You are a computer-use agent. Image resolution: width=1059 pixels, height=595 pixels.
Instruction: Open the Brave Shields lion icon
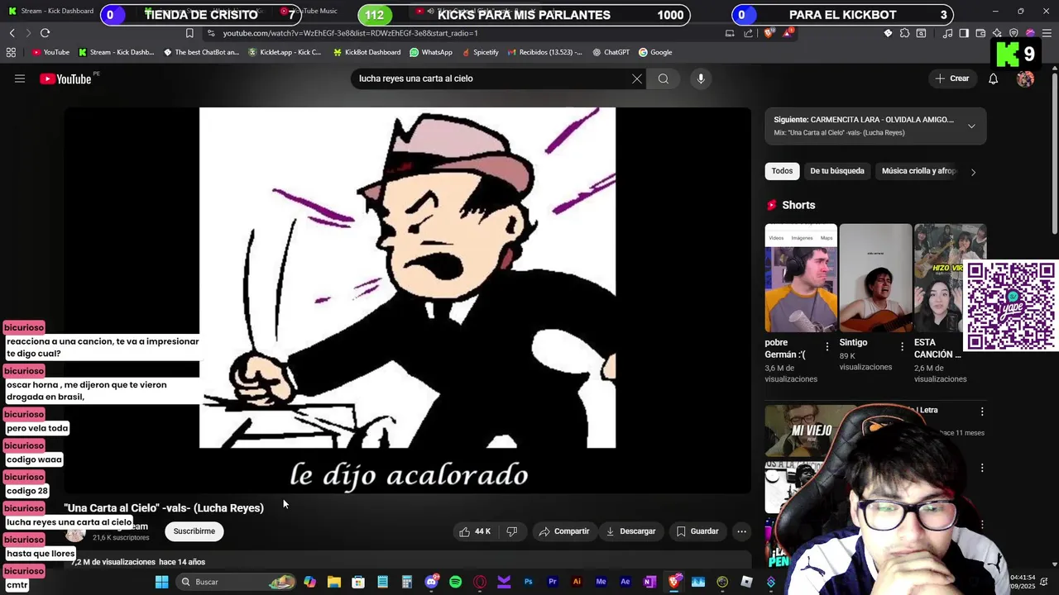(x=769, y=33)
